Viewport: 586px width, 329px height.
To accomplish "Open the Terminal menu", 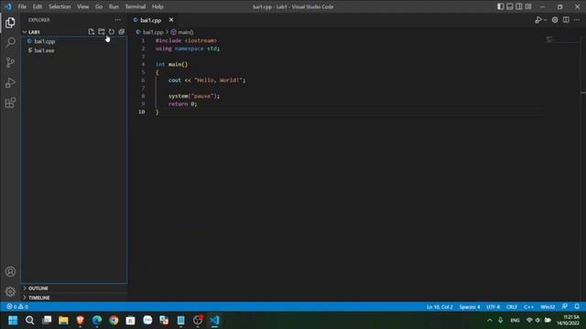I will [x=136, y=6].
